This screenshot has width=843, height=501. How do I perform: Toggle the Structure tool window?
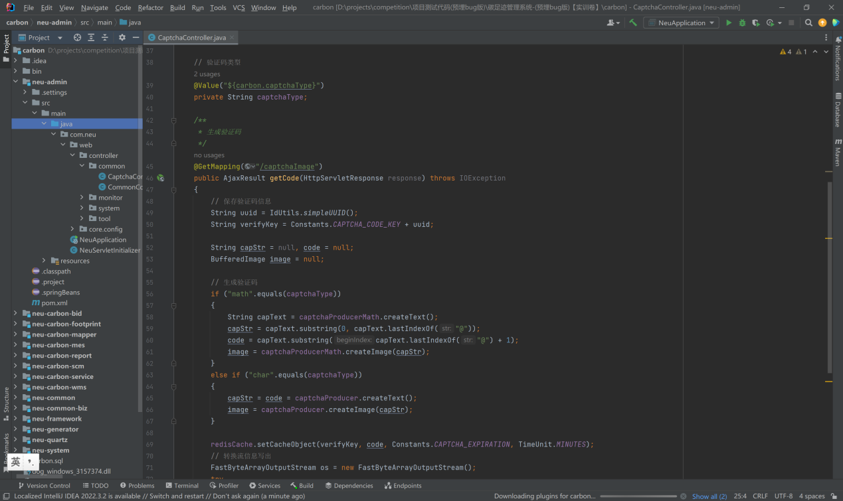pyautogui.click(x=6, y=399)
